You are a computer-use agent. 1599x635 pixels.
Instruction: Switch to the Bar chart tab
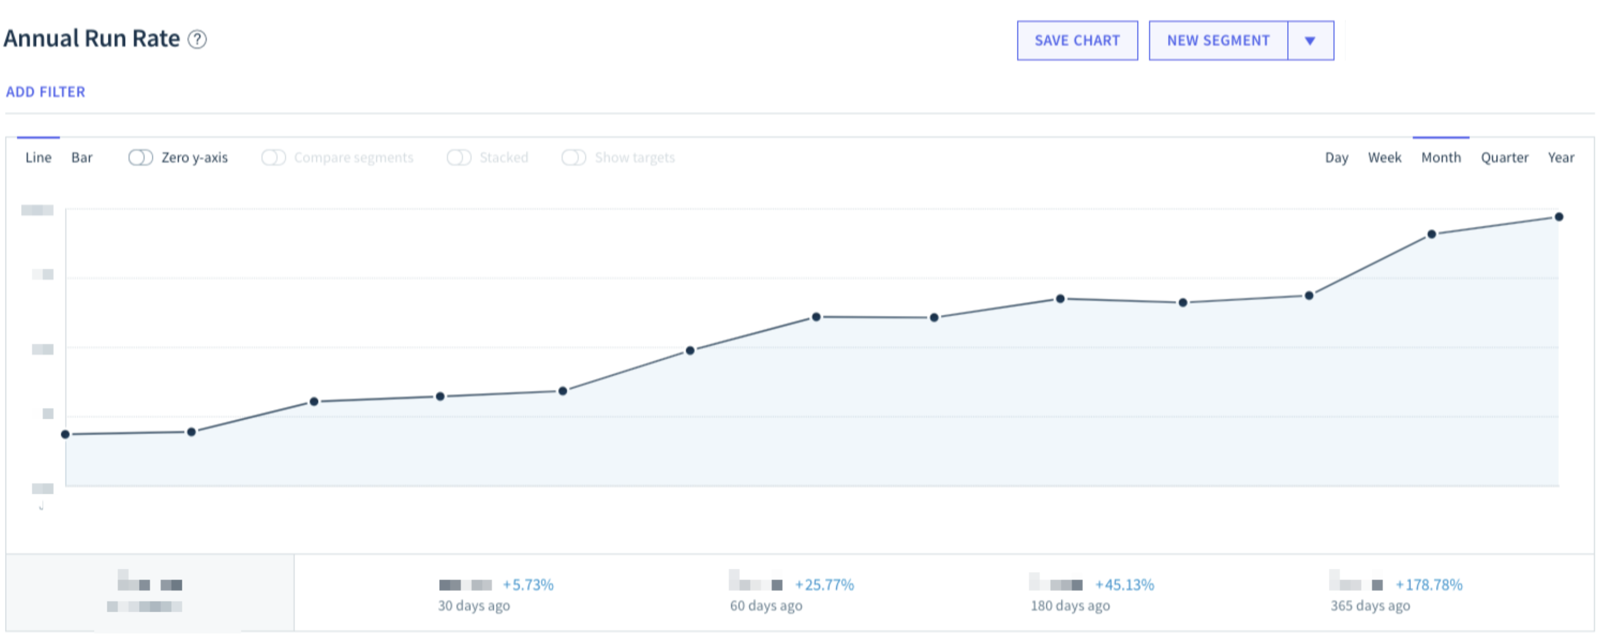(81, 158)
